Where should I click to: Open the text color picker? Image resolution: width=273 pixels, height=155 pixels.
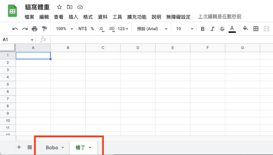[232, 29]
